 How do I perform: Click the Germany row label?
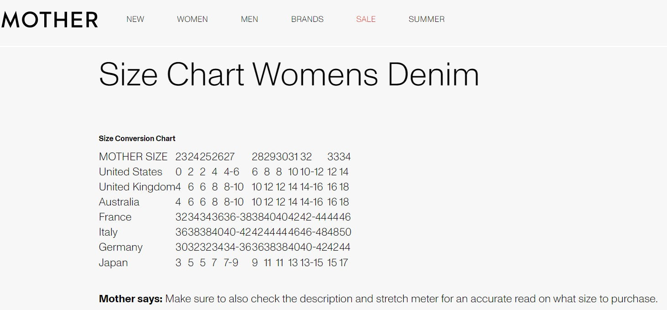click(120, 247)
